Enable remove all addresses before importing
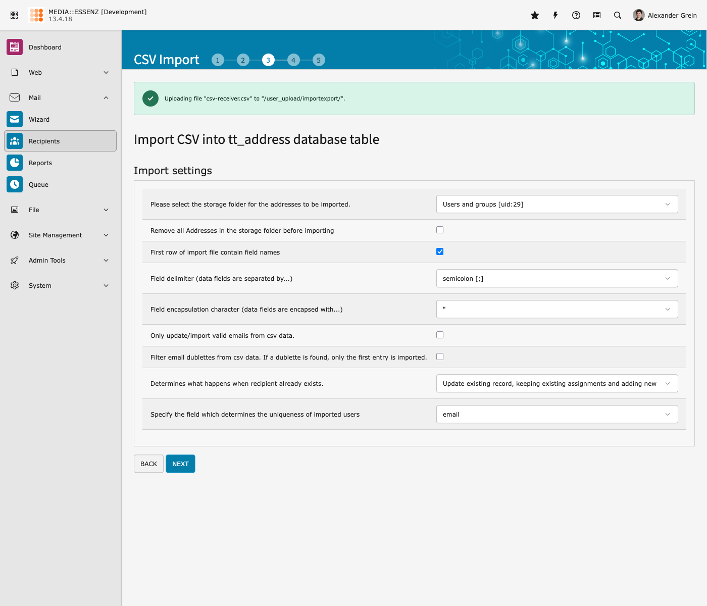Screen dimensions: 707x606 pyautogui.click(x=440, y=230)
